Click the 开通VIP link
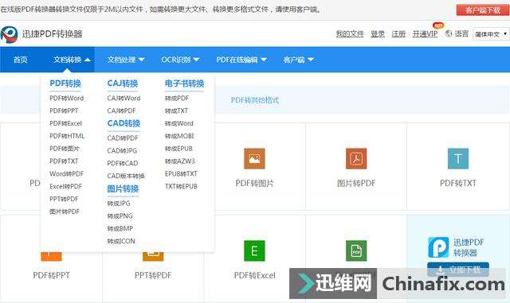510x303 pixels. (425, 33)
